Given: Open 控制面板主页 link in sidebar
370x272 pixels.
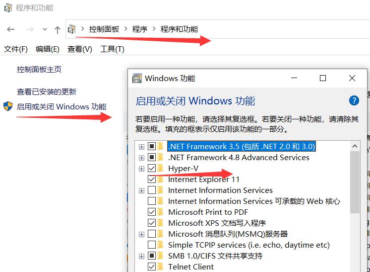Looking at the screenshot, I should 39,69.
